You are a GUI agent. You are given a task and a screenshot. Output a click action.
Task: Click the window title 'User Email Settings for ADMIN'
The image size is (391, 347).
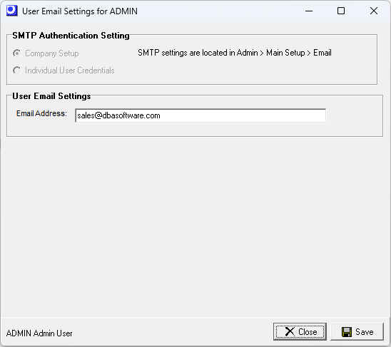pos(80,11)
